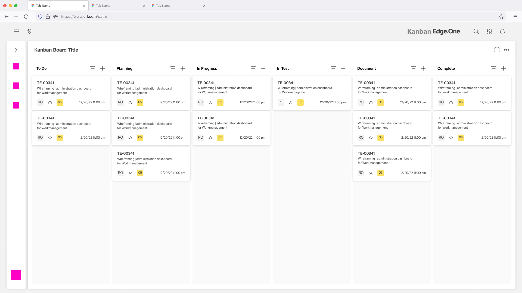Click the location pin icon
522x293 pixels.
point(29,31)
